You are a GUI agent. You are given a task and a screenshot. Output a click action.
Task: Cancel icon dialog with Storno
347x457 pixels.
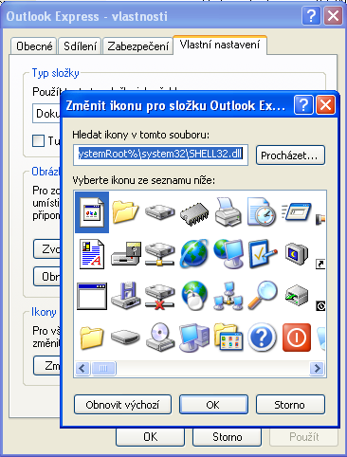(290, 405)
